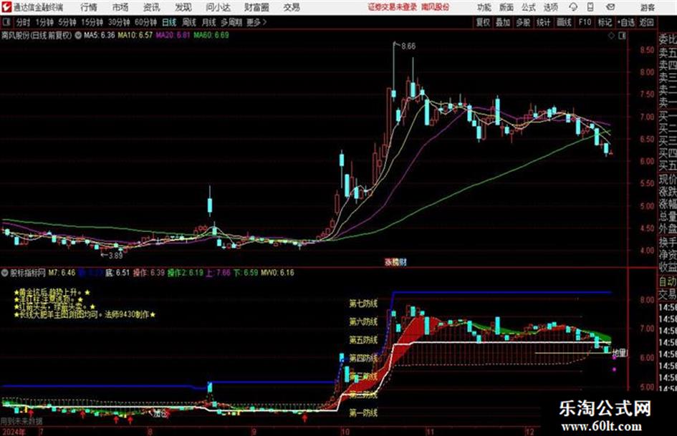
Task: Switch to 分时 period
Action: (x=24, y=22)
